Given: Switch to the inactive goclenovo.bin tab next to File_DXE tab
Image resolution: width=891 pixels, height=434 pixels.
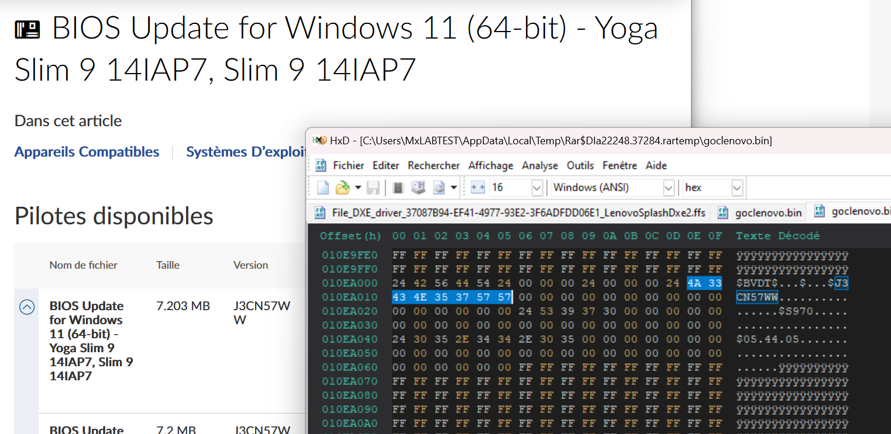Looking at the screenshot, I should (x=759, y=212).
